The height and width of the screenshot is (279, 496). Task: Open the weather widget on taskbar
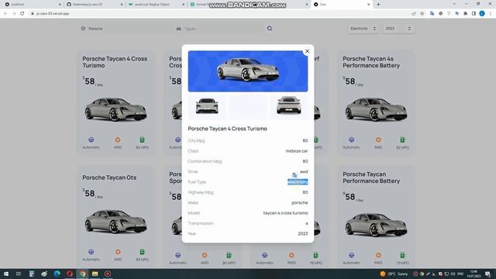(x=394, y=274)
